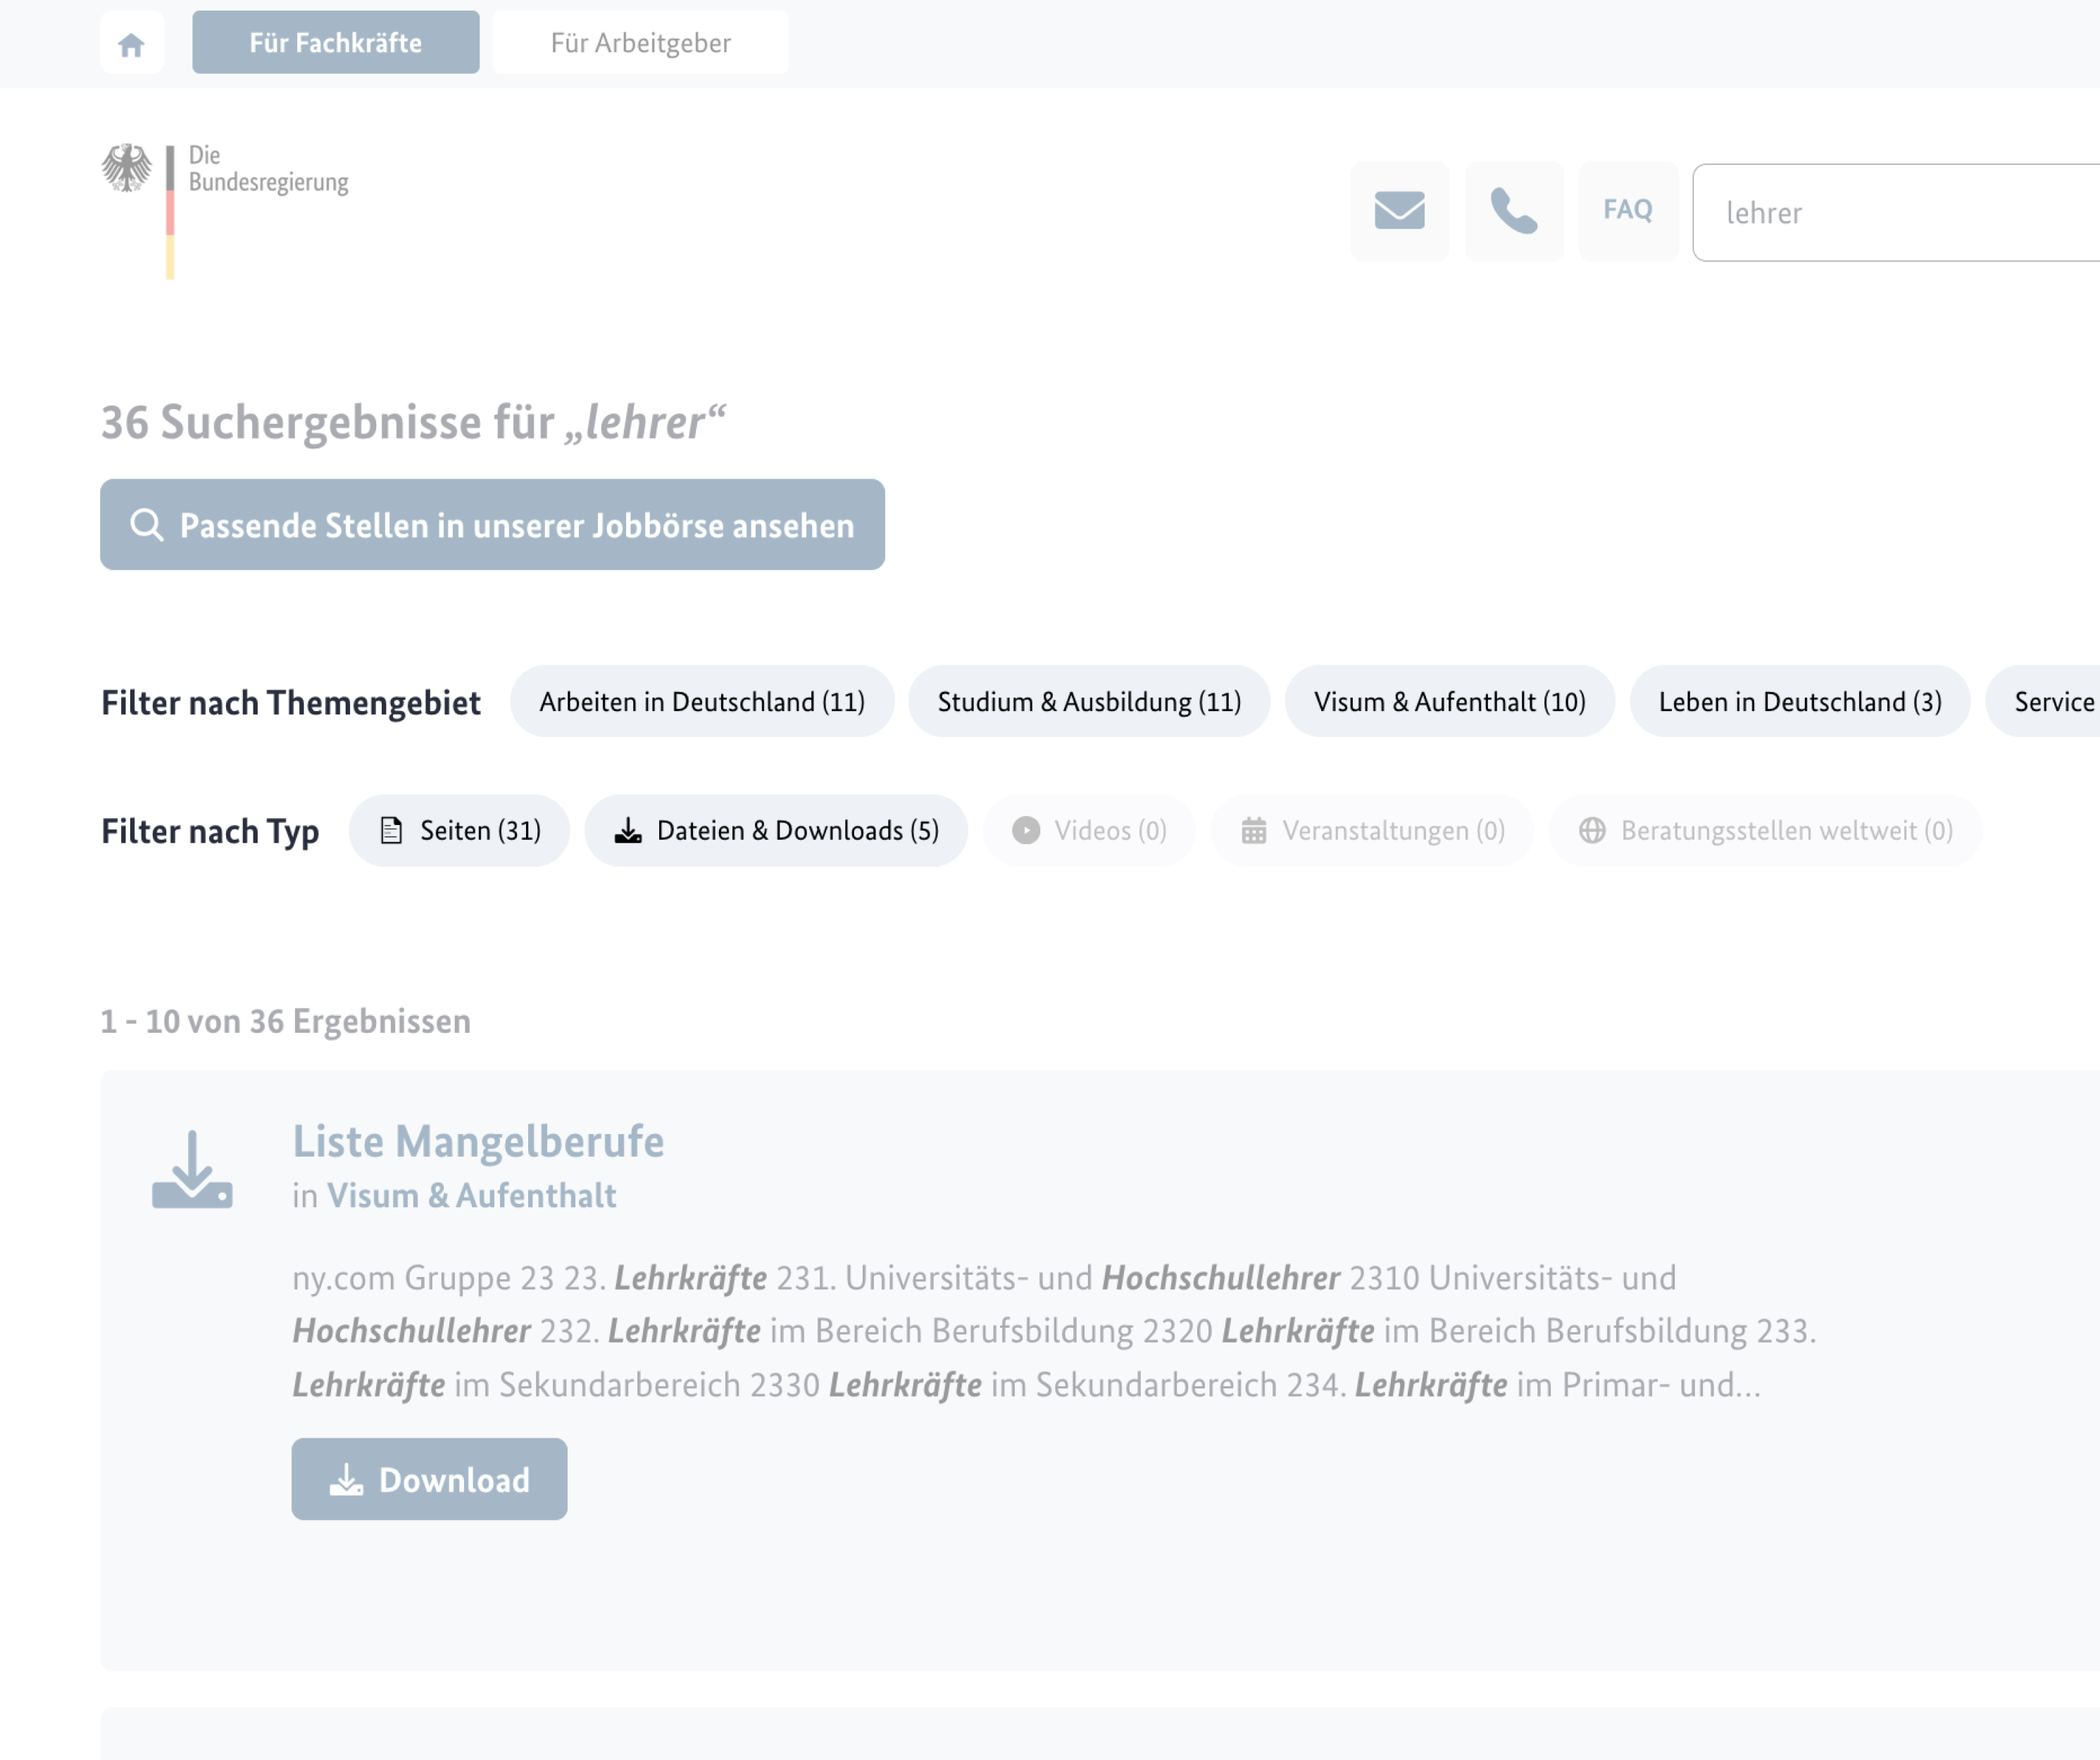The width and height of the screenshot is (2100, 1760).
Task: Download the Liste Mangelberufe file
Action: 429,1479
